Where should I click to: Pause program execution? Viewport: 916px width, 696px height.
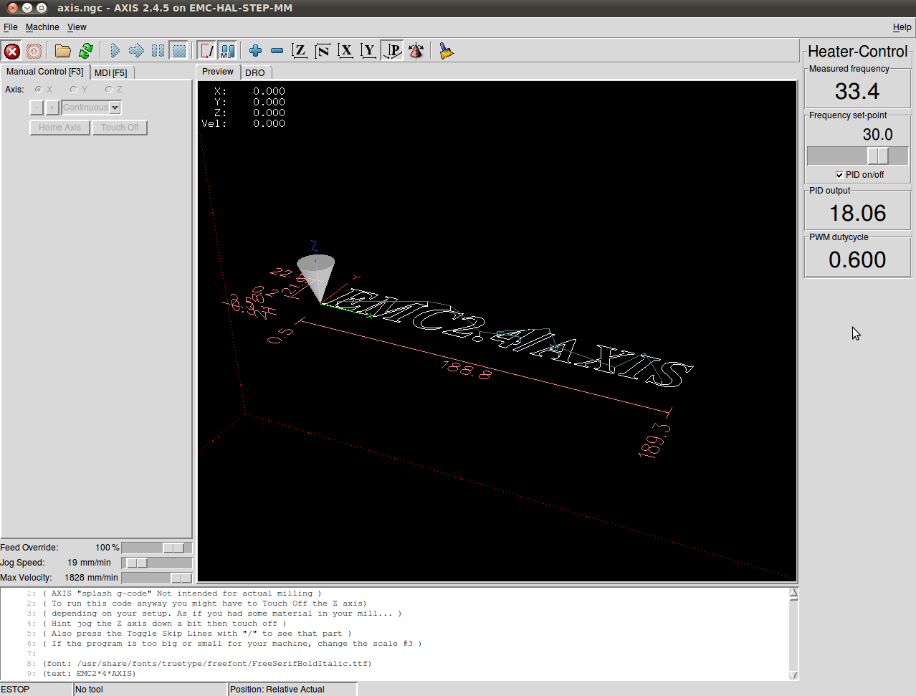(158, 51)
